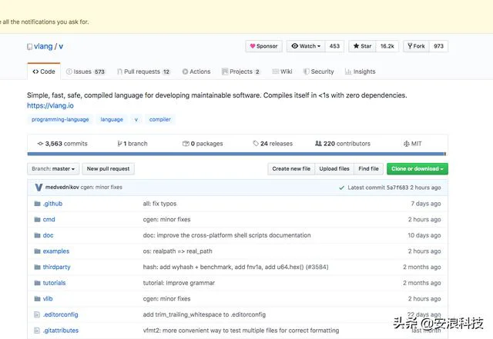
Task: Switch to the Code tab
Action: [44, 71]
